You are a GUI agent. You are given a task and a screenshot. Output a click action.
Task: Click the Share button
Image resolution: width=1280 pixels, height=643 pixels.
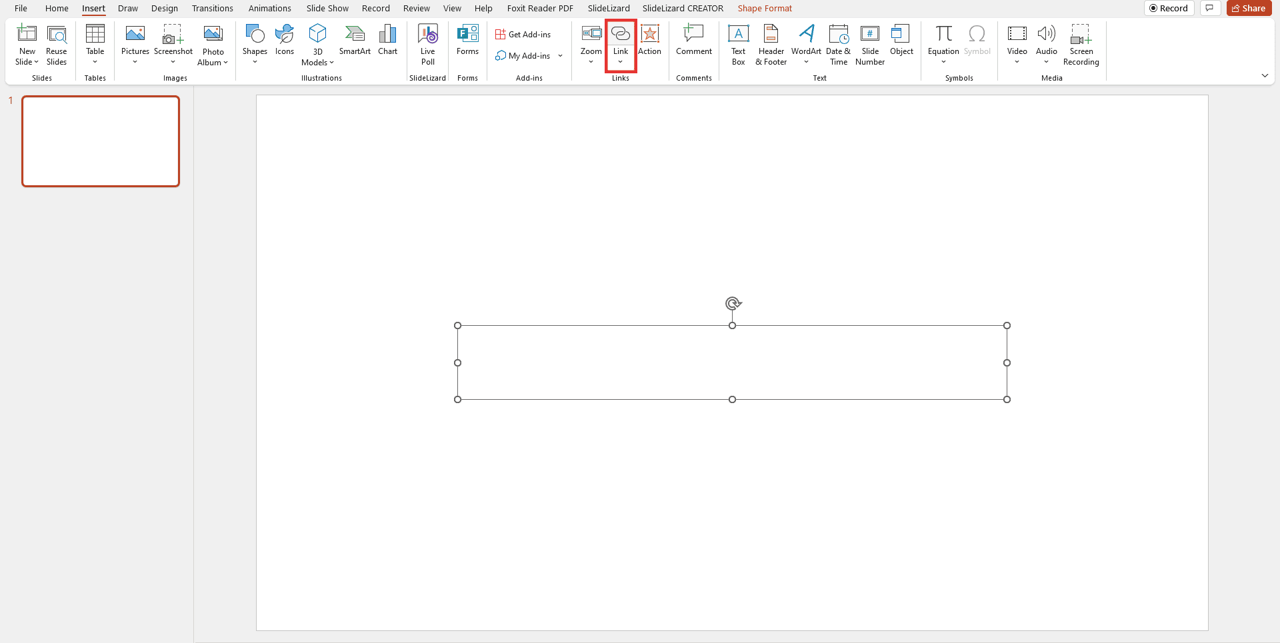[x=1249, y=8]
